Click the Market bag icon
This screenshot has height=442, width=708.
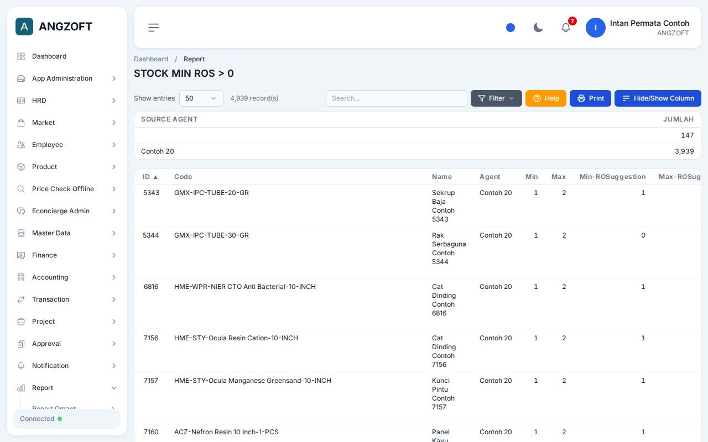click(x=21, y=123)
